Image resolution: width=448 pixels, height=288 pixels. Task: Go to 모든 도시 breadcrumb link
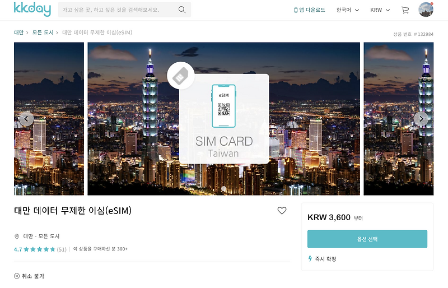(43, 32)
